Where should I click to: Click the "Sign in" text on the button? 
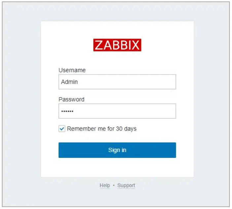point(117,150)
